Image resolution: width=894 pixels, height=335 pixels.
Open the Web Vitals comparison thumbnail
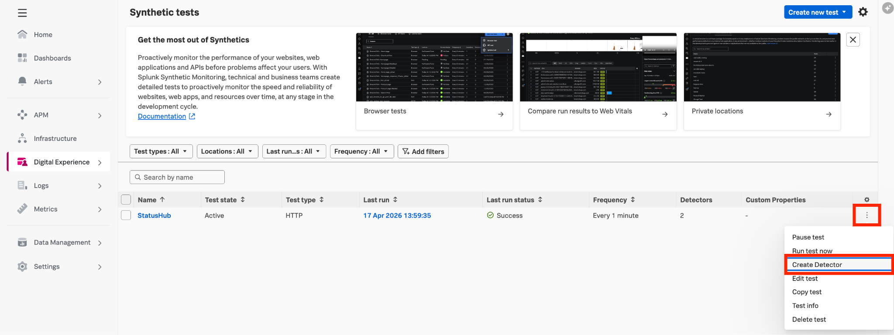click(x=598, y=67)
